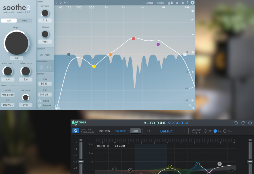Enable the delta radio button

coord(40,101)
